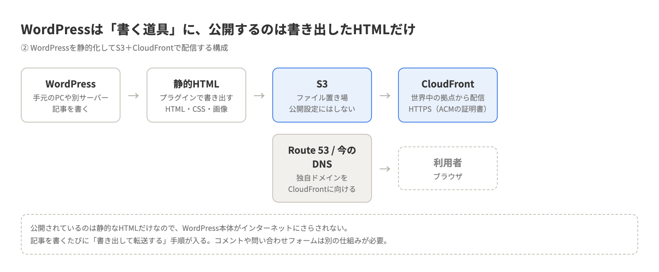Select the subtitle line mentioning S3＋CloudFront
The image size is (659, 272).
(x=124, y=48)
